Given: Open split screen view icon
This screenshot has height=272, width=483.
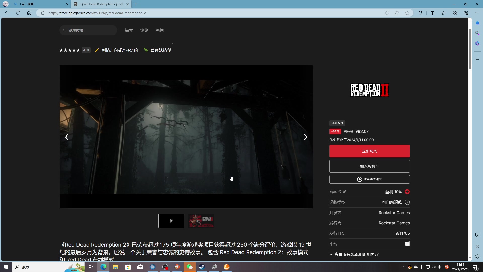Looking at the screenshot, I should coord(433,13).
